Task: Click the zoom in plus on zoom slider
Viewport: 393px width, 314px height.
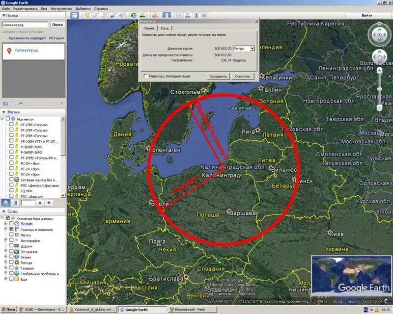Action: tap(379, 71)
